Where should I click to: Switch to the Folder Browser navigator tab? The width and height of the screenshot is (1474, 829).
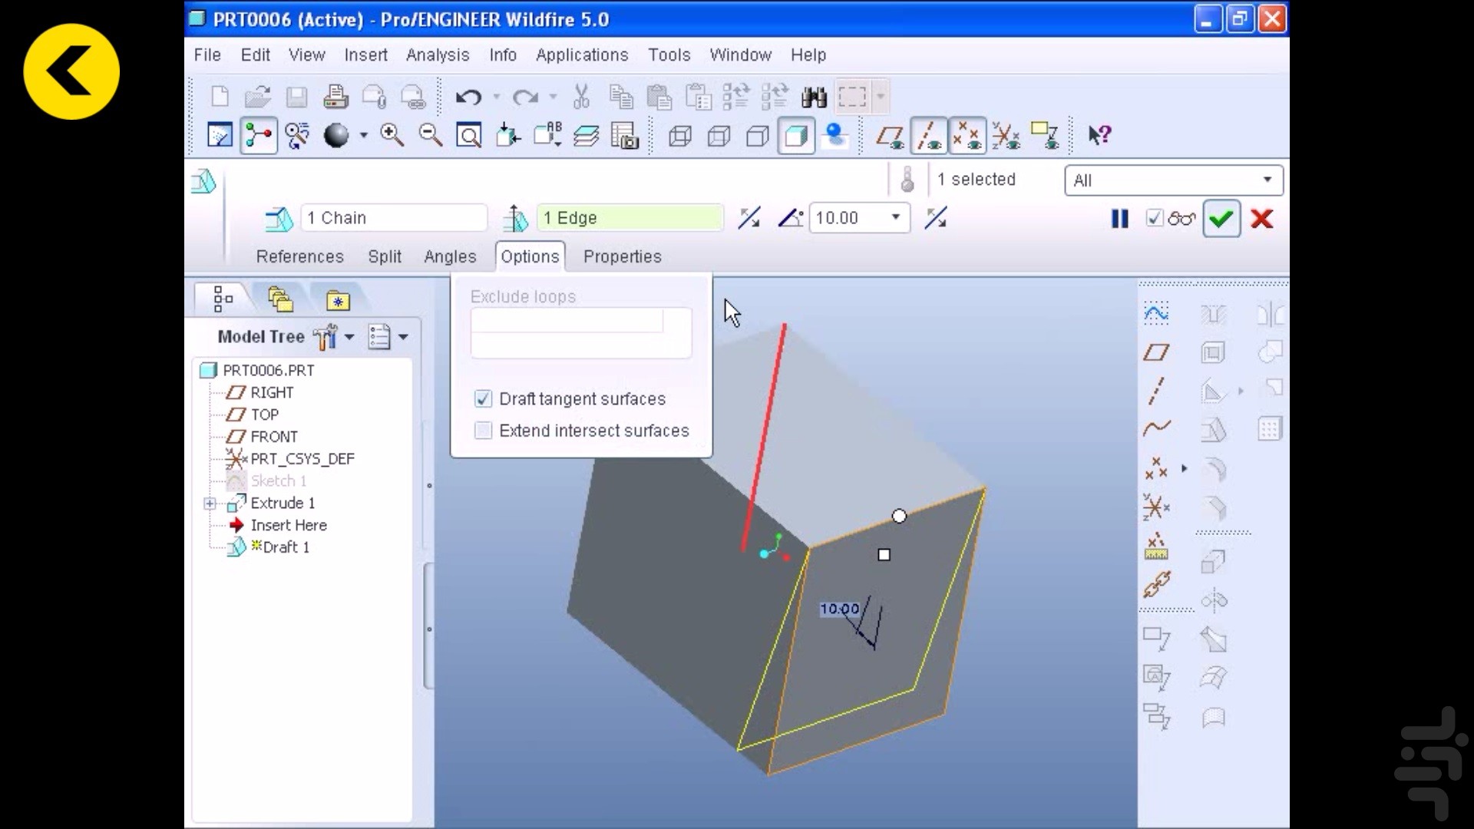tap(280, 299)
